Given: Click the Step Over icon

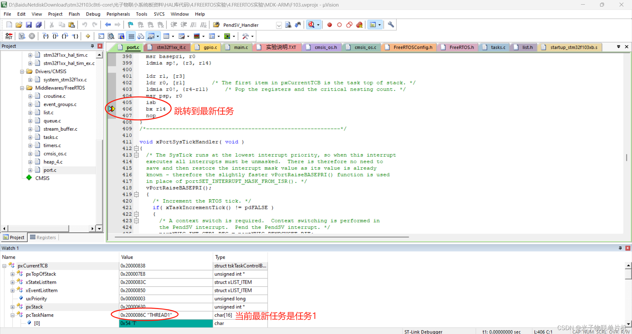Looking at the screenshot, I should tap(55, 36).
